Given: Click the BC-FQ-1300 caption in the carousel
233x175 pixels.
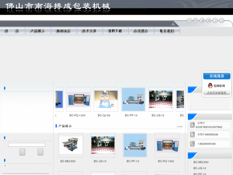Looking at the screenshot, I should pos(78,115).
